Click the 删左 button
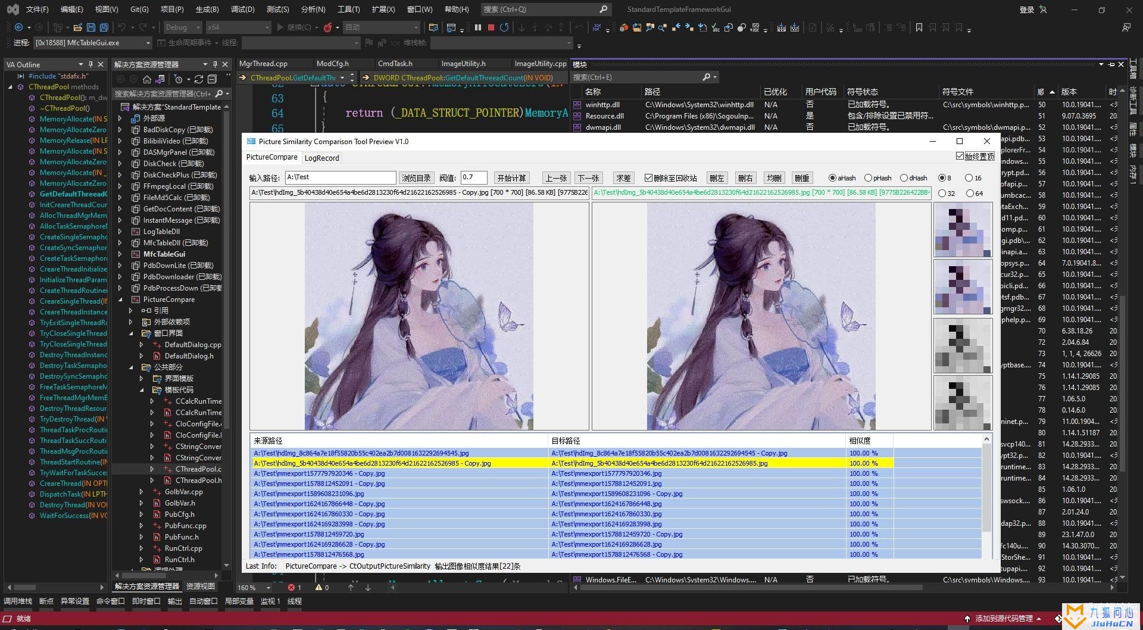Screen dimensions: 1143x630 coord(717,178)
